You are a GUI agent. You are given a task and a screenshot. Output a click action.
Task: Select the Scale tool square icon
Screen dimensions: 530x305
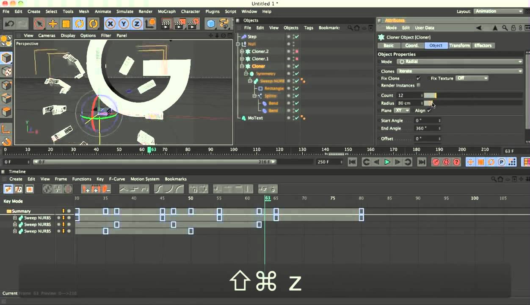66,24
